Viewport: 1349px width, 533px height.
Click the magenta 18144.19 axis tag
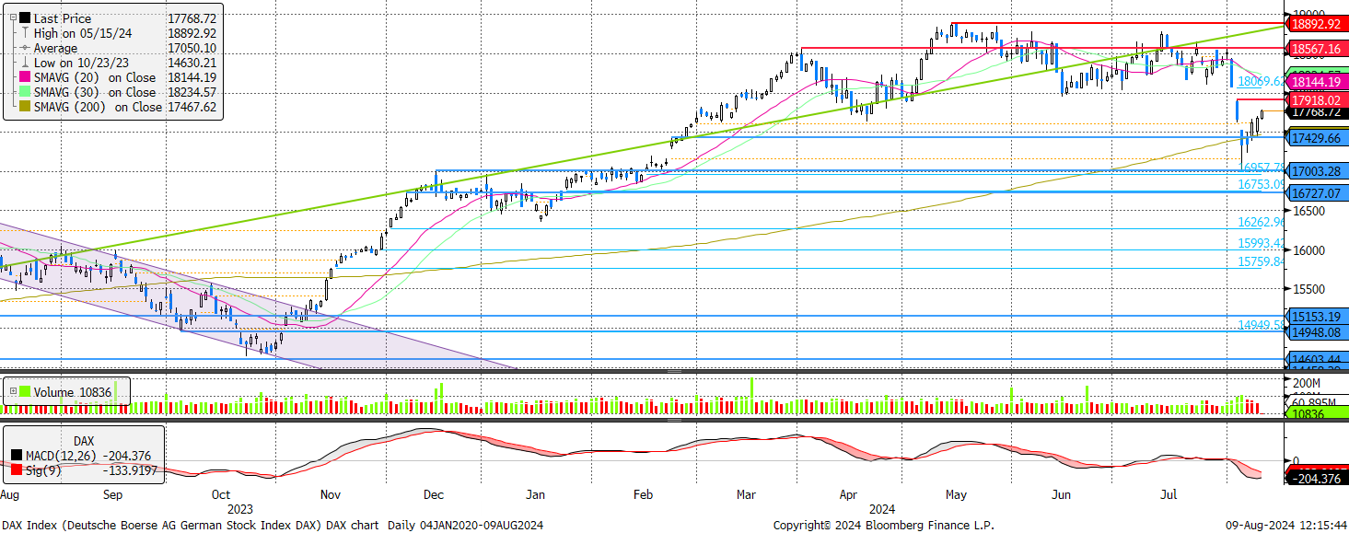coord(1315,82)
